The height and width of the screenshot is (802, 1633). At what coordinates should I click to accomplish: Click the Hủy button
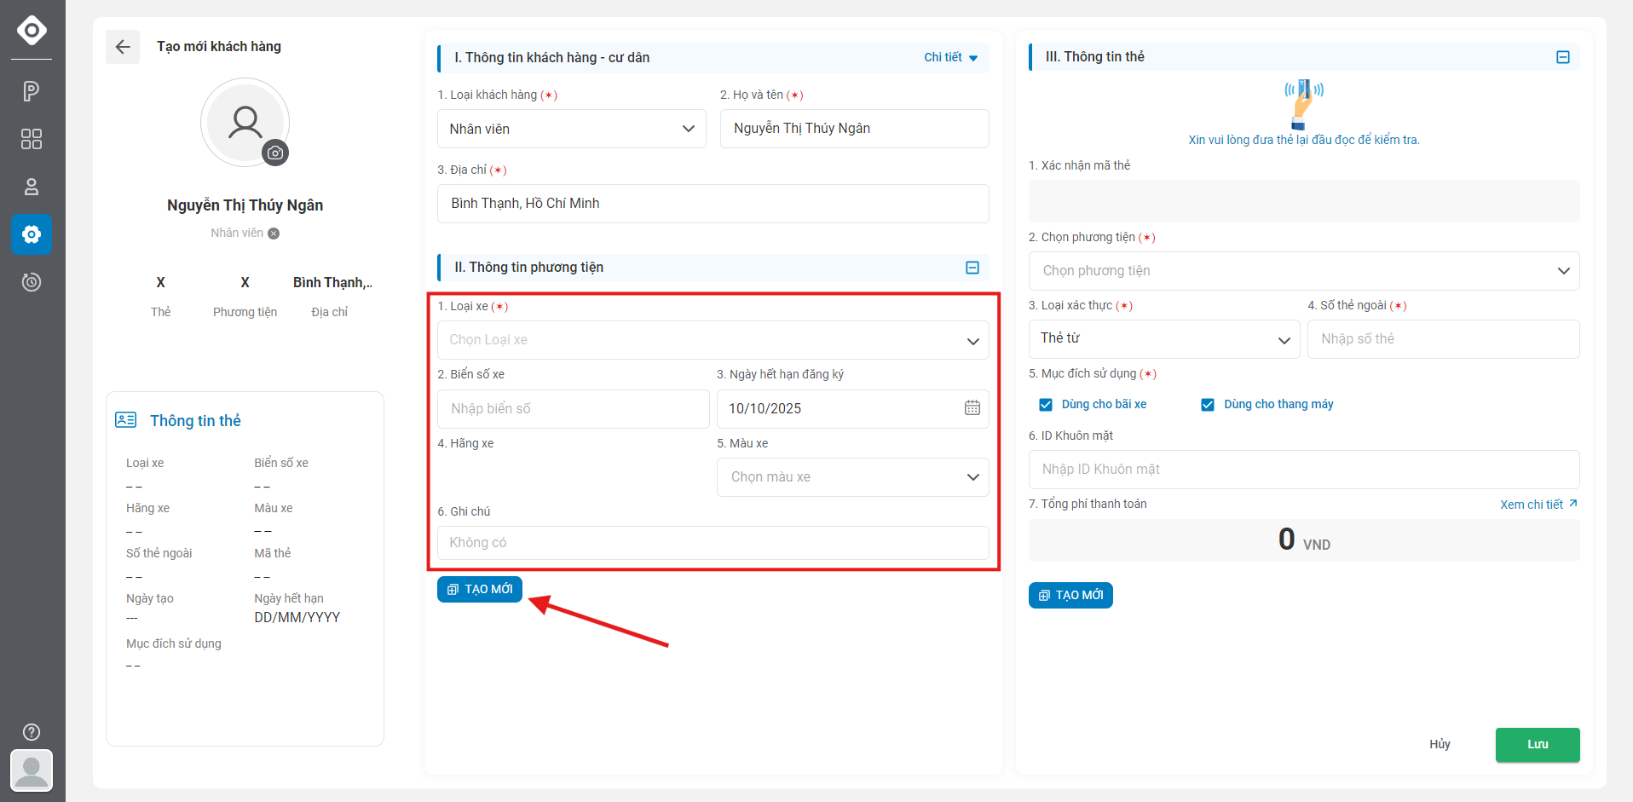point(1440,745)
